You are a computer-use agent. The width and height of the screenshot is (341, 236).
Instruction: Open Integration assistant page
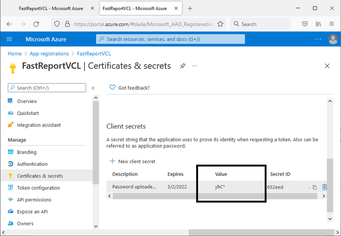pos(39,125)
